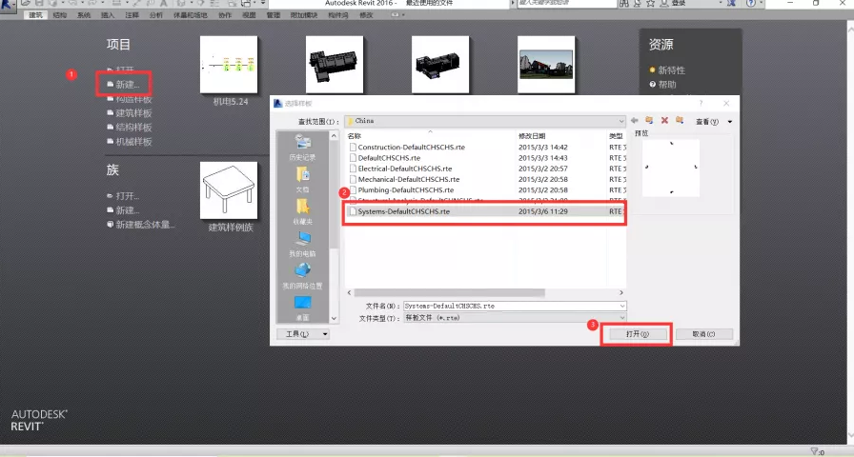Click the places sidebar scroll up arrow
This screenshot has height=457, width=854.
(x=334, y=135)
